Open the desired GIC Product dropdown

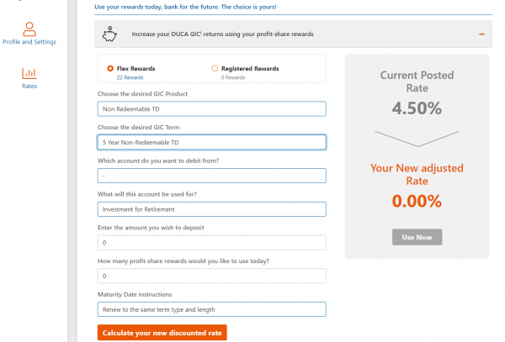click(x=211, y=108)
